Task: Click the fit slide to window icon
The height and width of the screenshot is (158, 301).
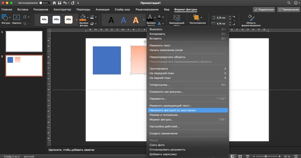Action: (x=296, y=156)
